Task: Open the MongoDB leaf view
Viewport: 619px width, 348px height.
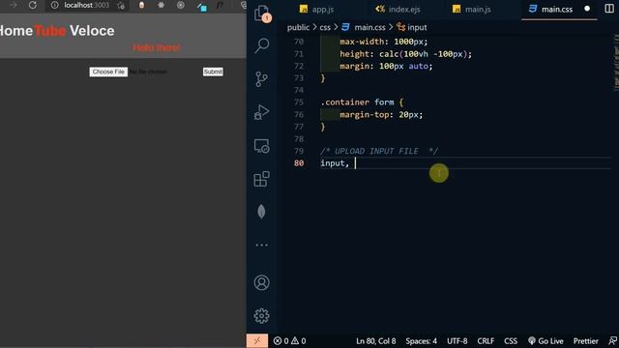Action: coord(261,212)
